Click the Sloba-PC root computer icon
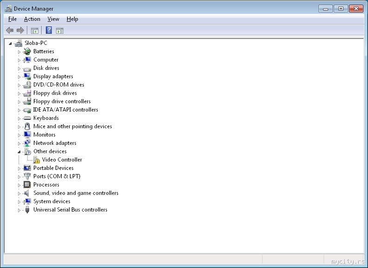368x268 pixels. [19, 43]
